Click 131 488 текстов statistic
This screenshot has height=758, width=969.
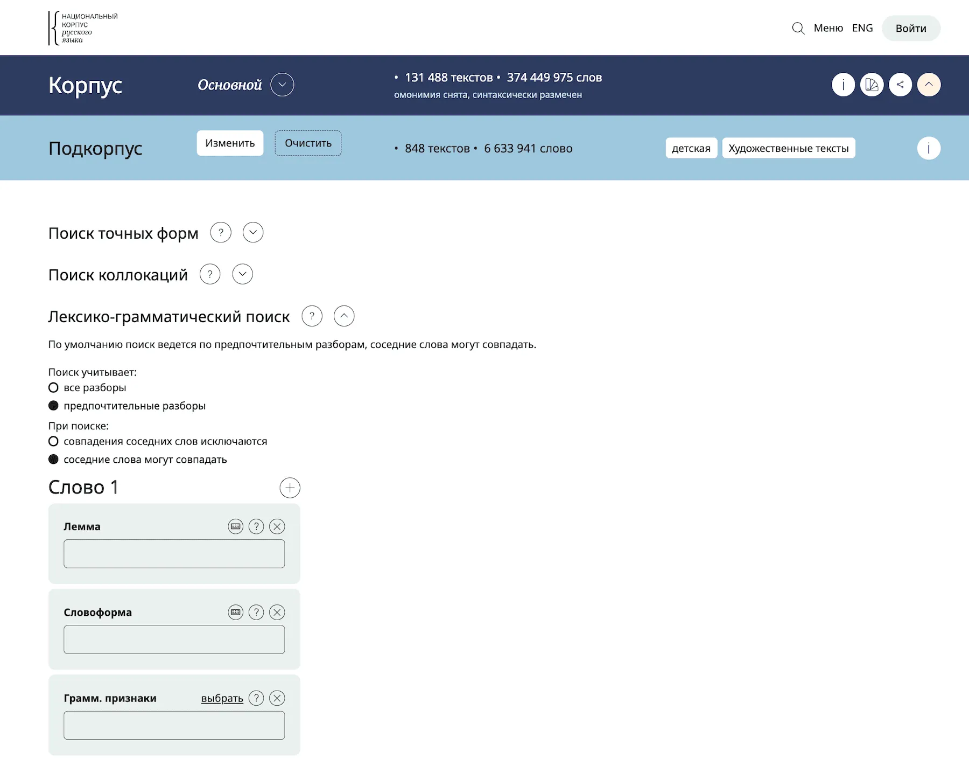[x=448, y=78]
